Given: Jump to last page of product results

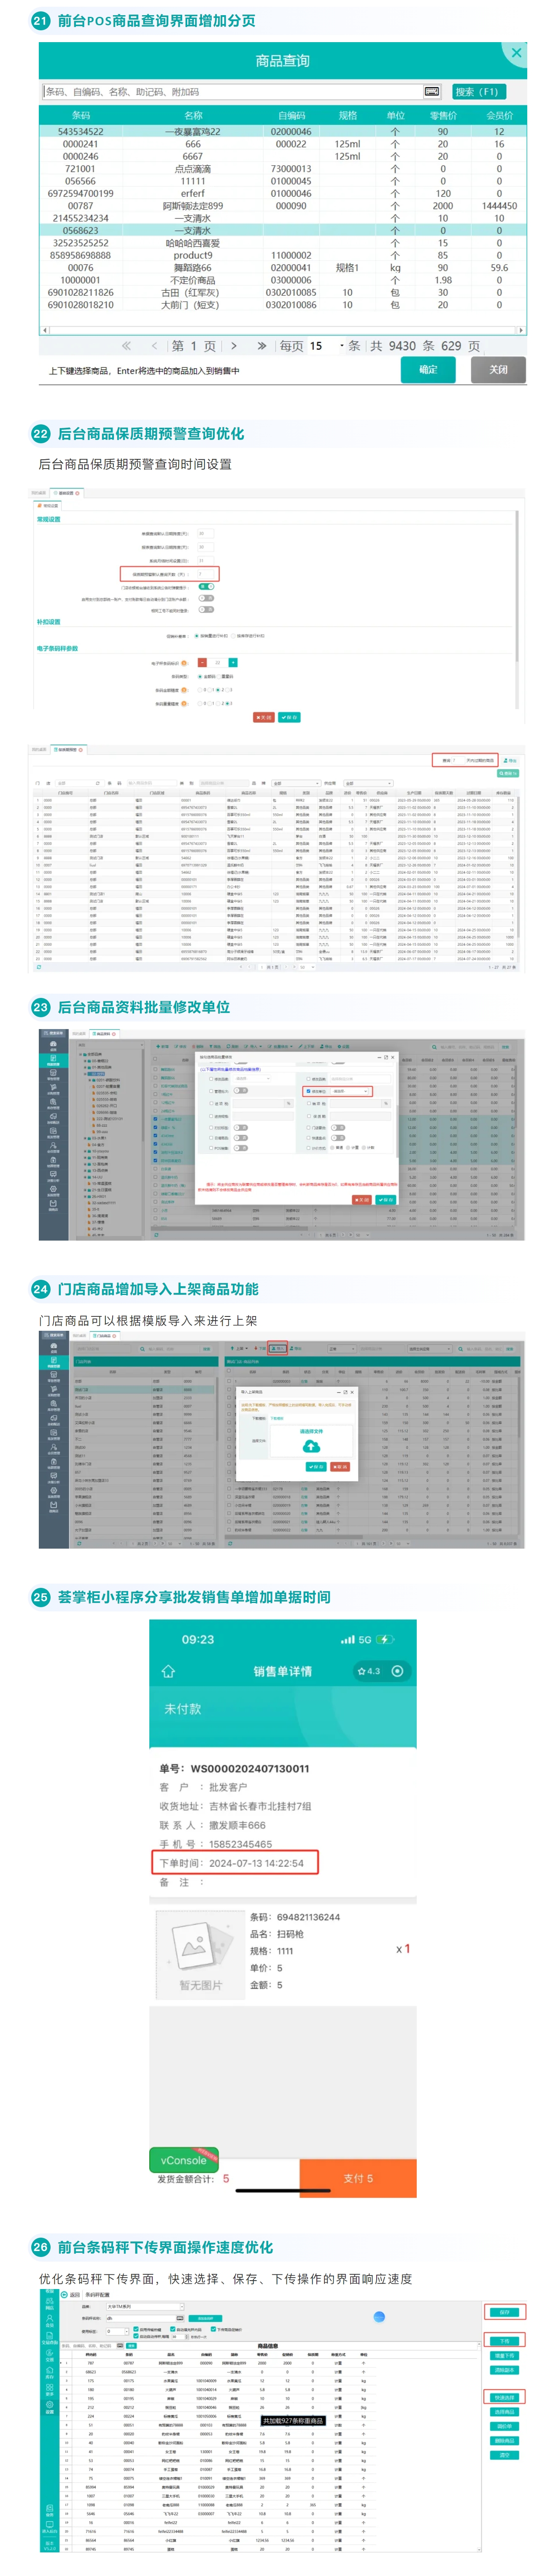Looking at the screenshot, I should [262, 346].
